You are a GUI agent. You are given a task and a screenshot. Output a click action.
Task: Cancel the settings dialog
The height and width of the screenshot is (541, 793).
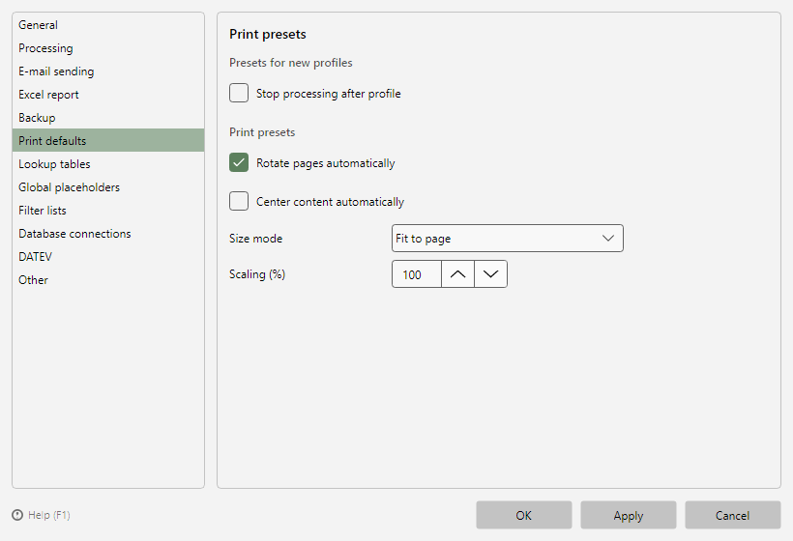click(x=733, y=515)
